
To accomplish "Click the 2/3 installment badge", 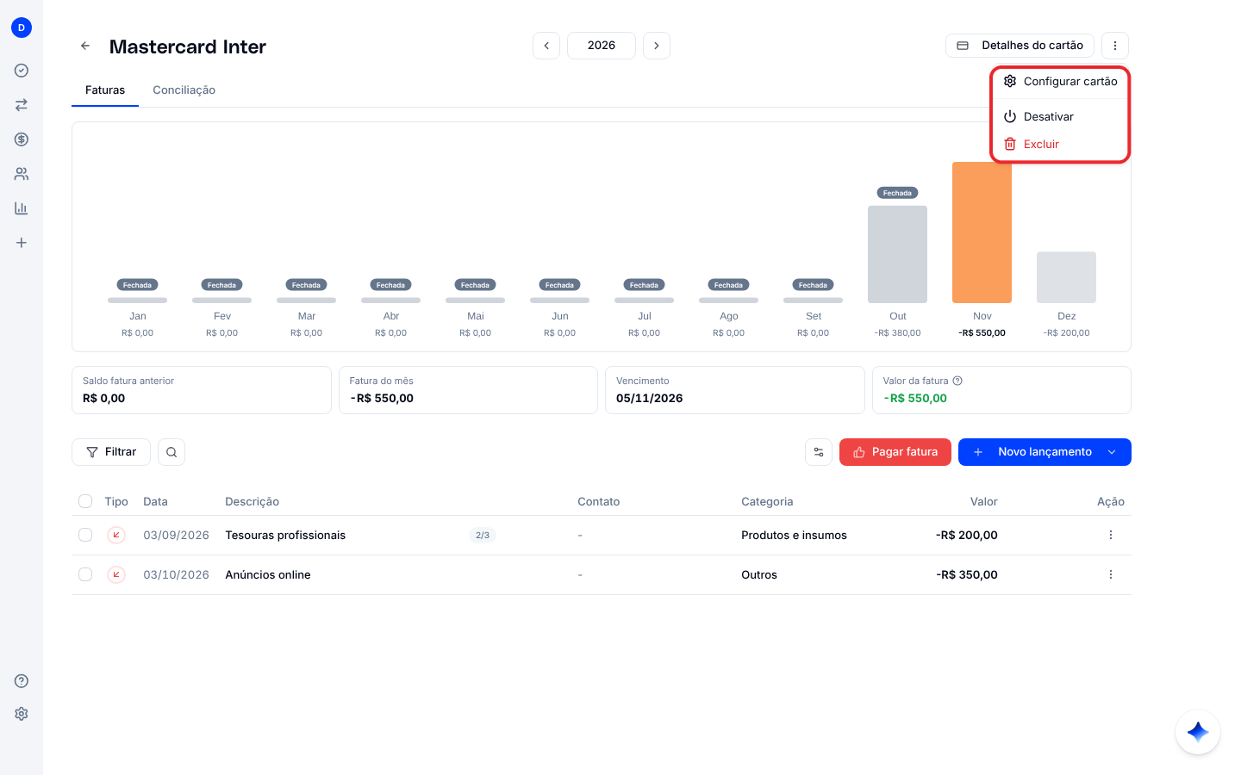I will (x=483, y=535).
